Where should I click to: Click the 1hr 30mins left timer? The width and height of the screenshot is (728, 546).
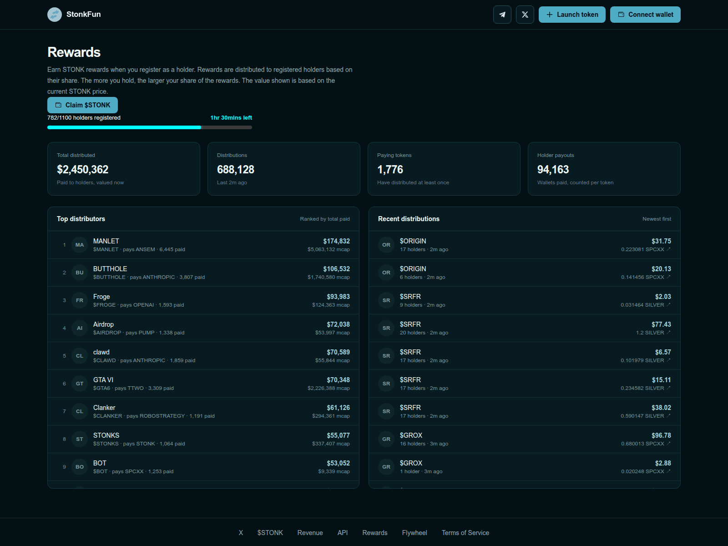point(231,118)
